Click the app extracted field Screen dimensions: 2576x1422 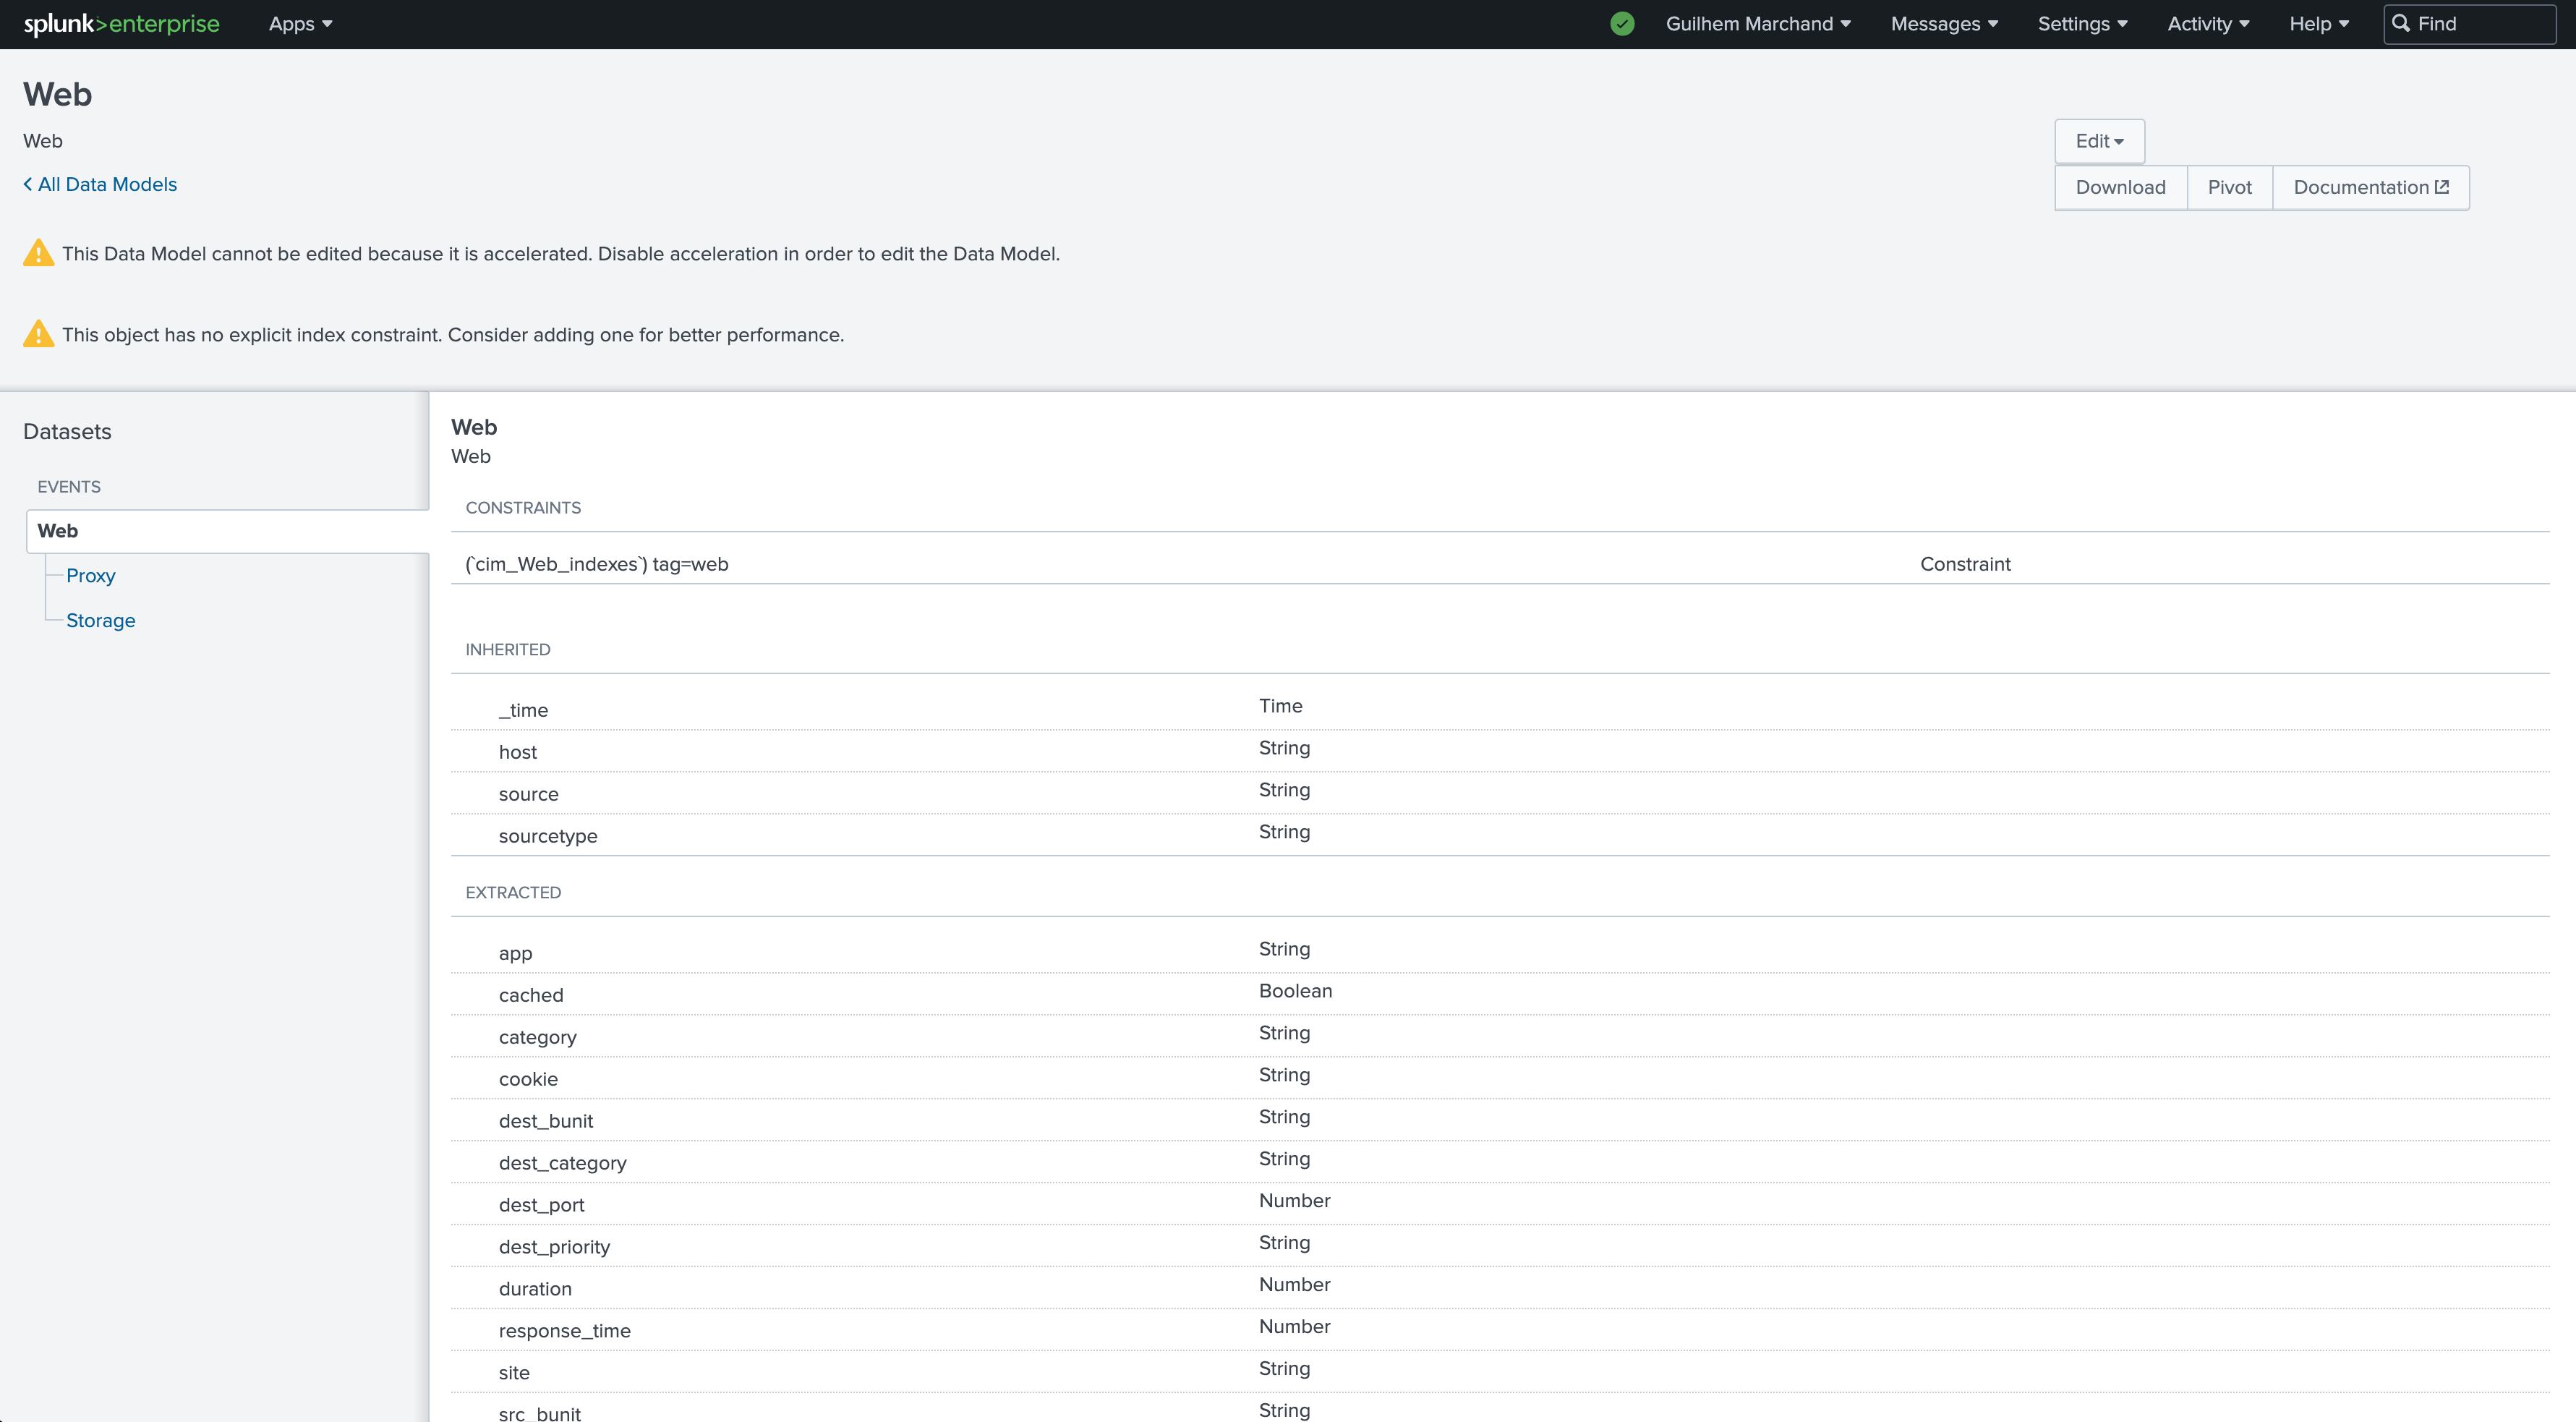(515, 953)
